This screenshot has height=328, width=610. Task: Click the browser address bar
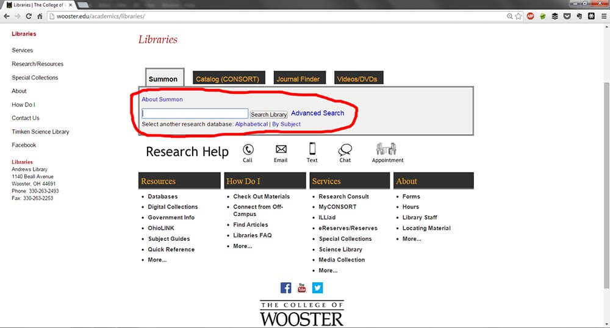click(276, 16)
